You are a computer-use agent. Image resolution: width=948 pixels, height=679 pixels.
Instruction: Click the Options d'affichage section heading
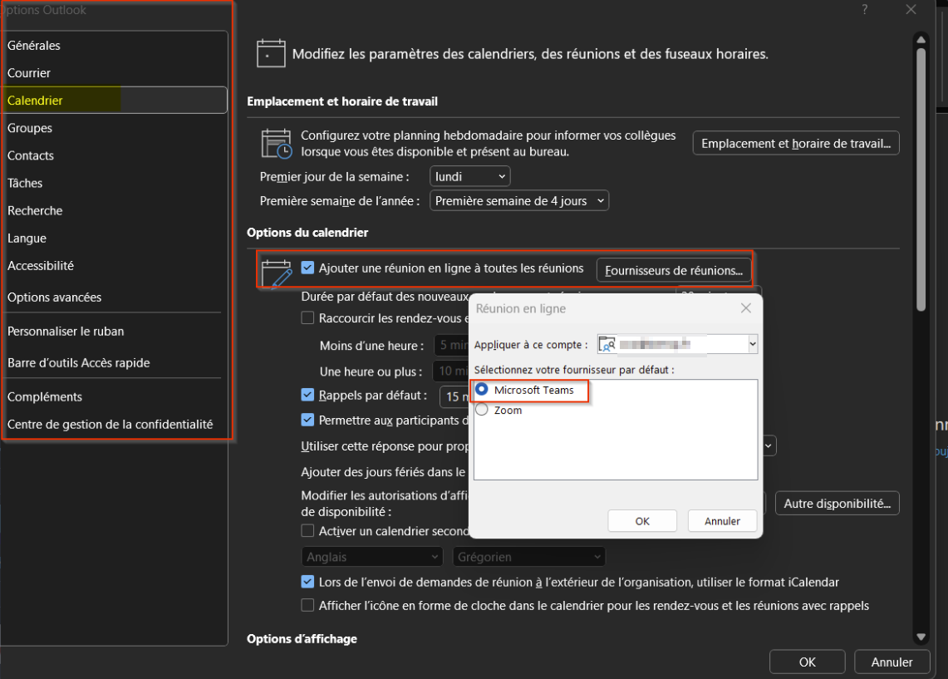(302, 638)
